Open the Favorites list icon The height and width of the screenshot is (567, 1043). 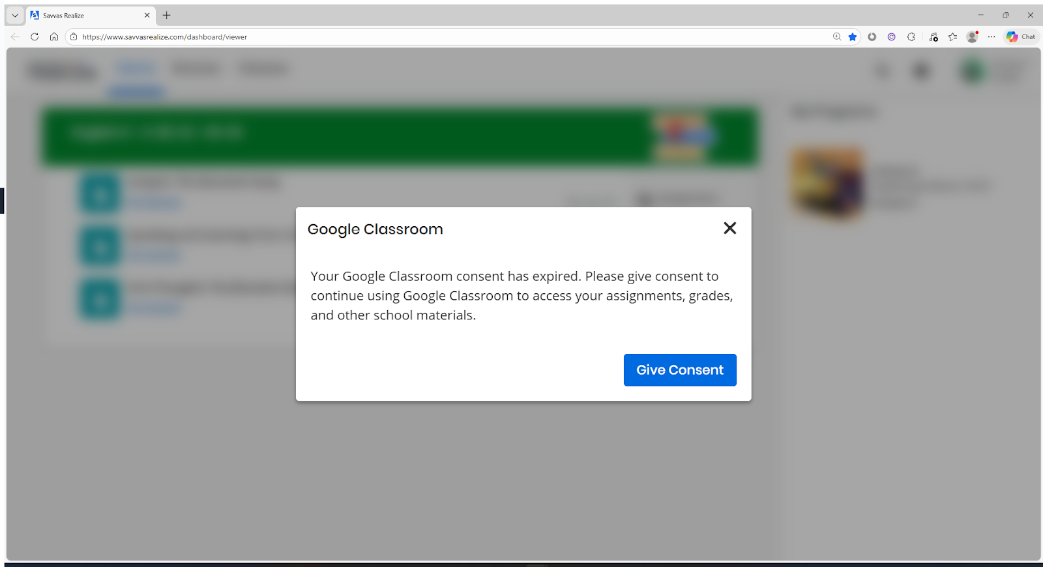pyautogui.click(x=953, y=37)
